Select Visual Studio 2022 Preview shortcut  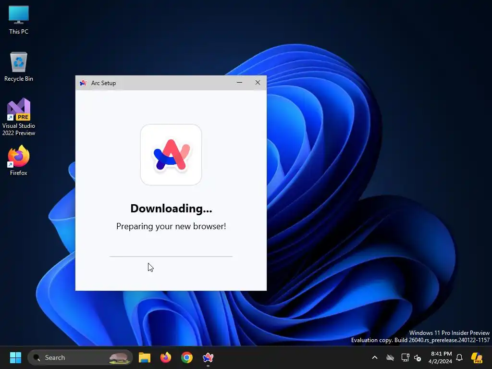tap(19, 117)
